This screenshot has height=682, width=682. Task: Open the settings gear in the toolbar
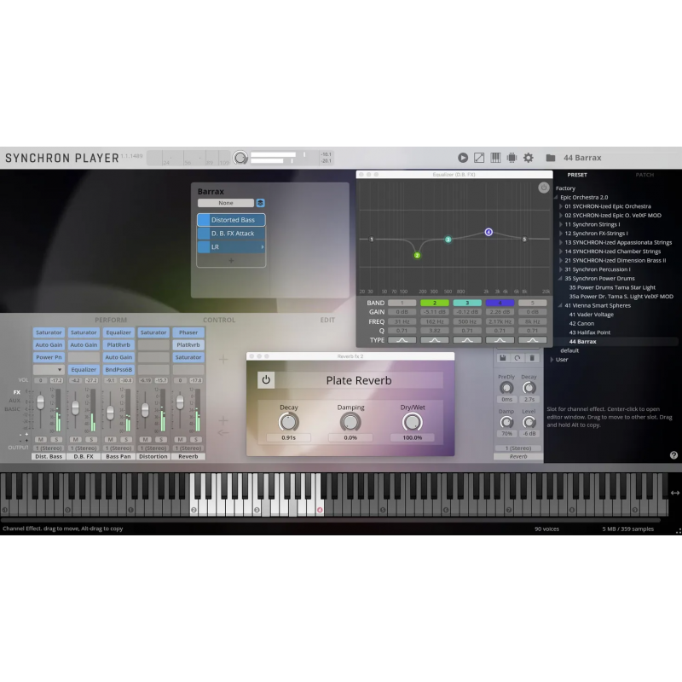[x=528, y=158]
